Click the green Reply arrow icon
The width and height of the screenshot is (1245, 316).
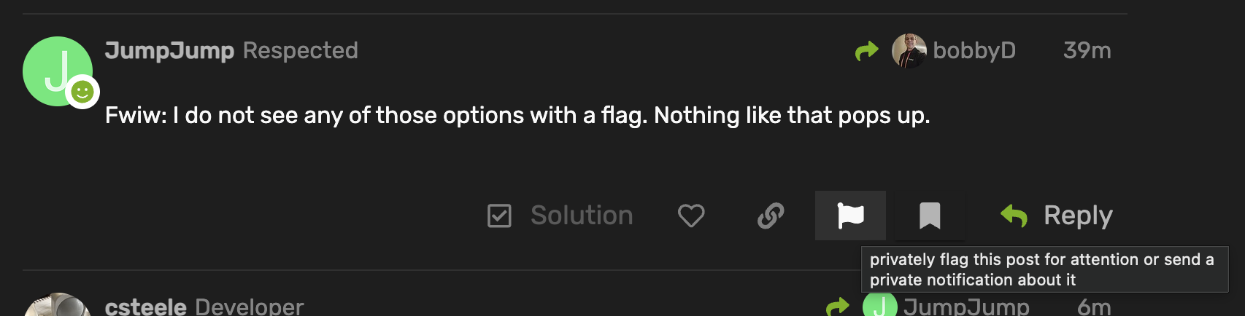(x=1014, y=216)
